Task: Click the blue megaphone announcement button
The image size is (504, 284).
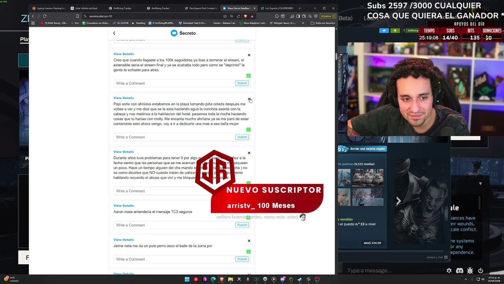Action: pyautogui.click(x=384, y=30)
